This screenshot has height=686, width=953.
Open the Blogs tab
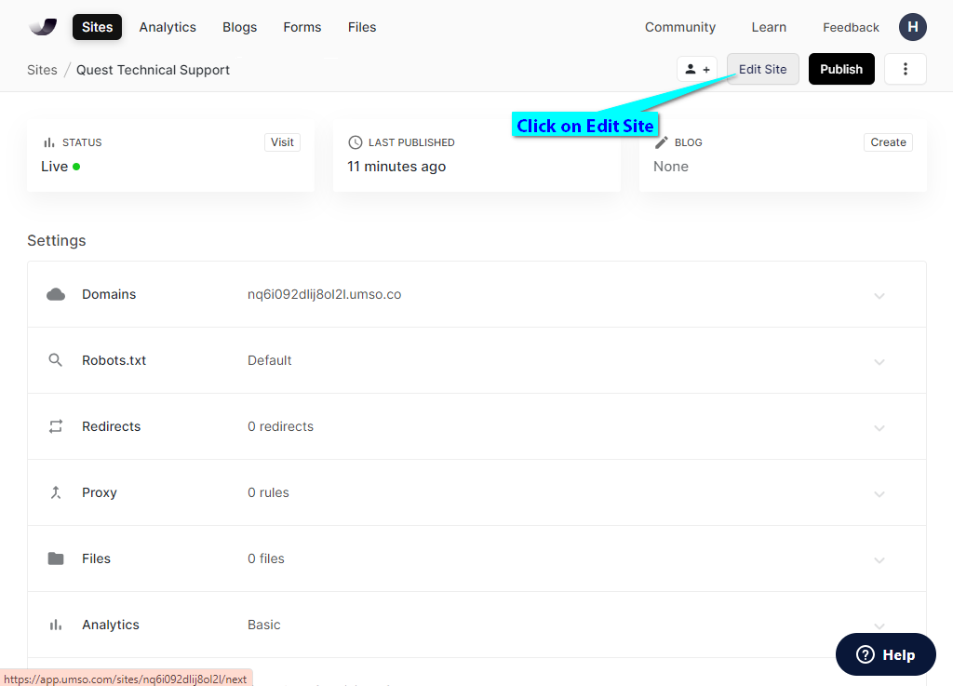click(x=239, y=27)
